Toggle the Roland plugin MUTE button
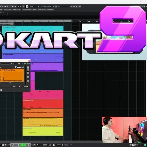Image resolution: width=147 pixels, height=147 pixels. [28, 73]
